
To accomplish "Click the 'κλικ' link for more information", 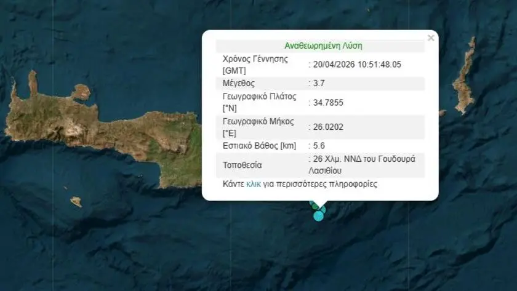I will click(x=253, y=184).
